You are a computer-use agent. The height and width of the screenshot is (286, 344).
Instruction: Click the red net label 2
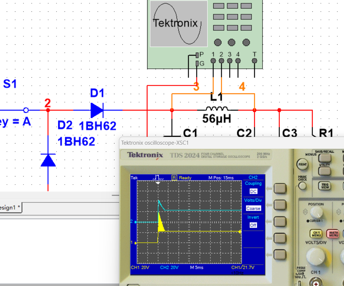[48, 103]
